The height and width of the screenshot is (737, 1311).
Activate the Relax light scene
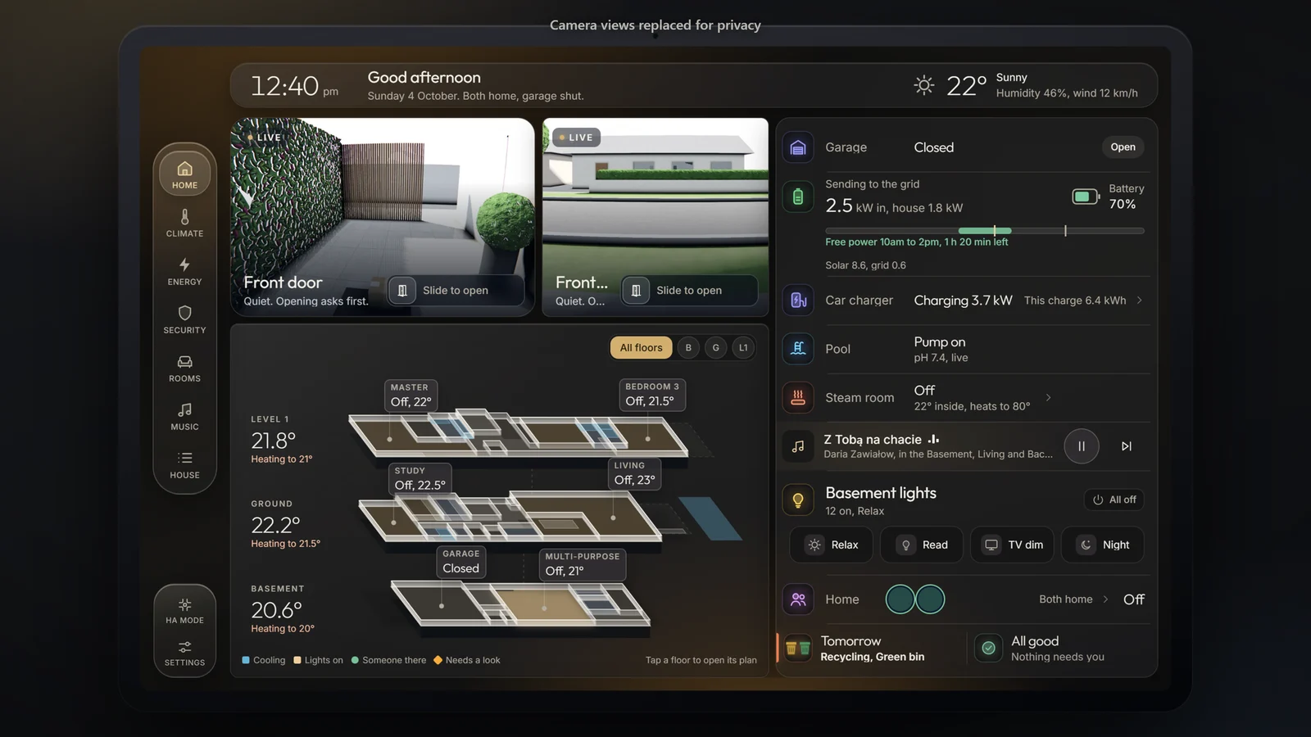click(832, 545)
